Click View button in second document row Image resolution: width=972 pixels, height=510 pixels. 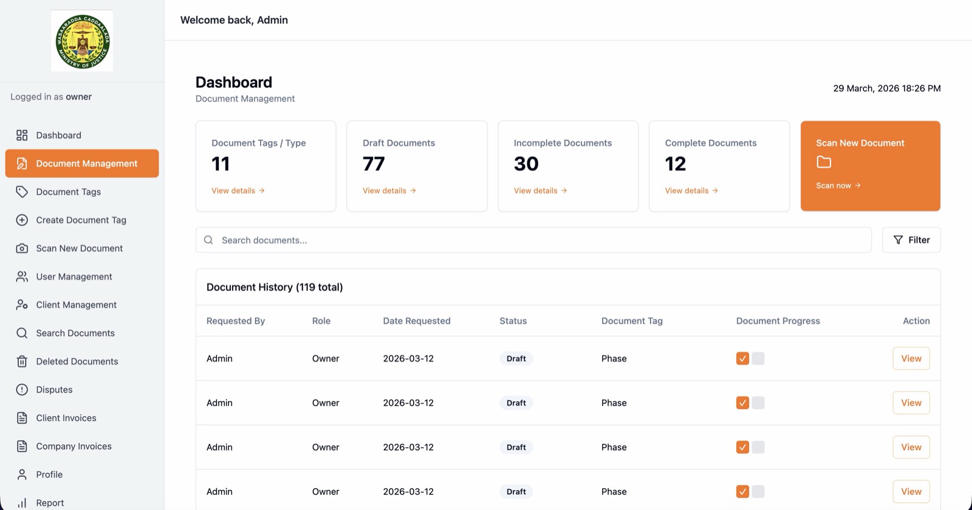point(911,403)
